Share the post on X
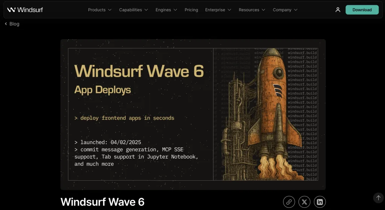Image resolution: width=385 pixels, height=210 pixels. click(x=305, y=202)
